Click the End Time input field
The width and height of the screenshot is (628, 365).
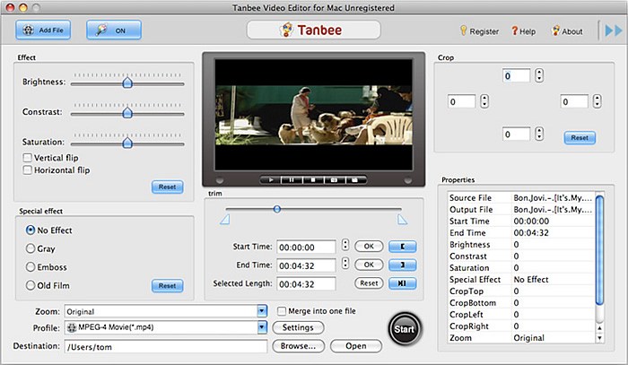(x=306, y=265)
